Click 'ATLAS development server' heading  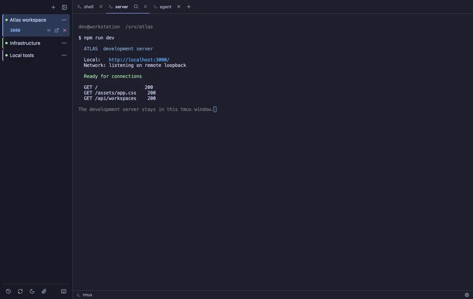pyautogui.click(x=118, y=49)
